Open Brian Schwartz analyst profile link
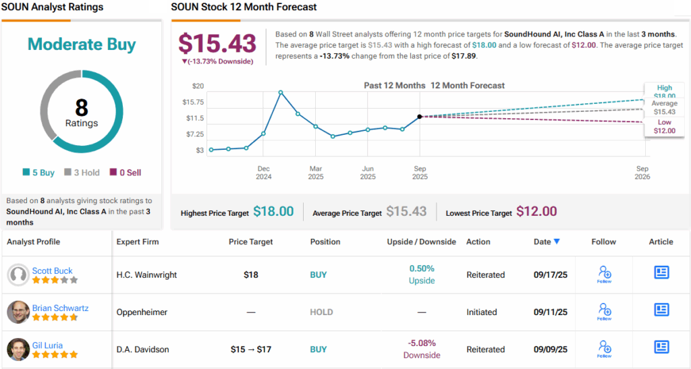 (60, 308)
